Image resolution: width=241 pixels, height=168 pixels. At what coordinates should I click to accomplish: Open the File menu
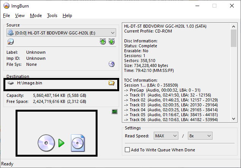[6, 16]
